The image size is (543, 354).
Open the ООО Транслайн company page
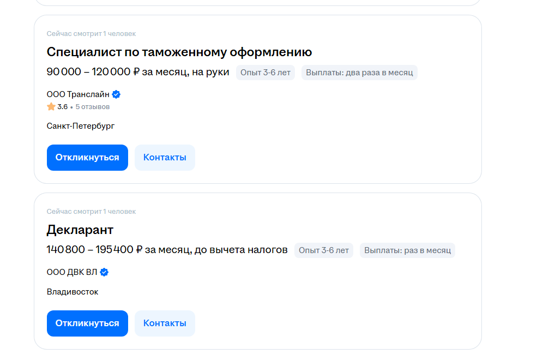pos(77,94)
